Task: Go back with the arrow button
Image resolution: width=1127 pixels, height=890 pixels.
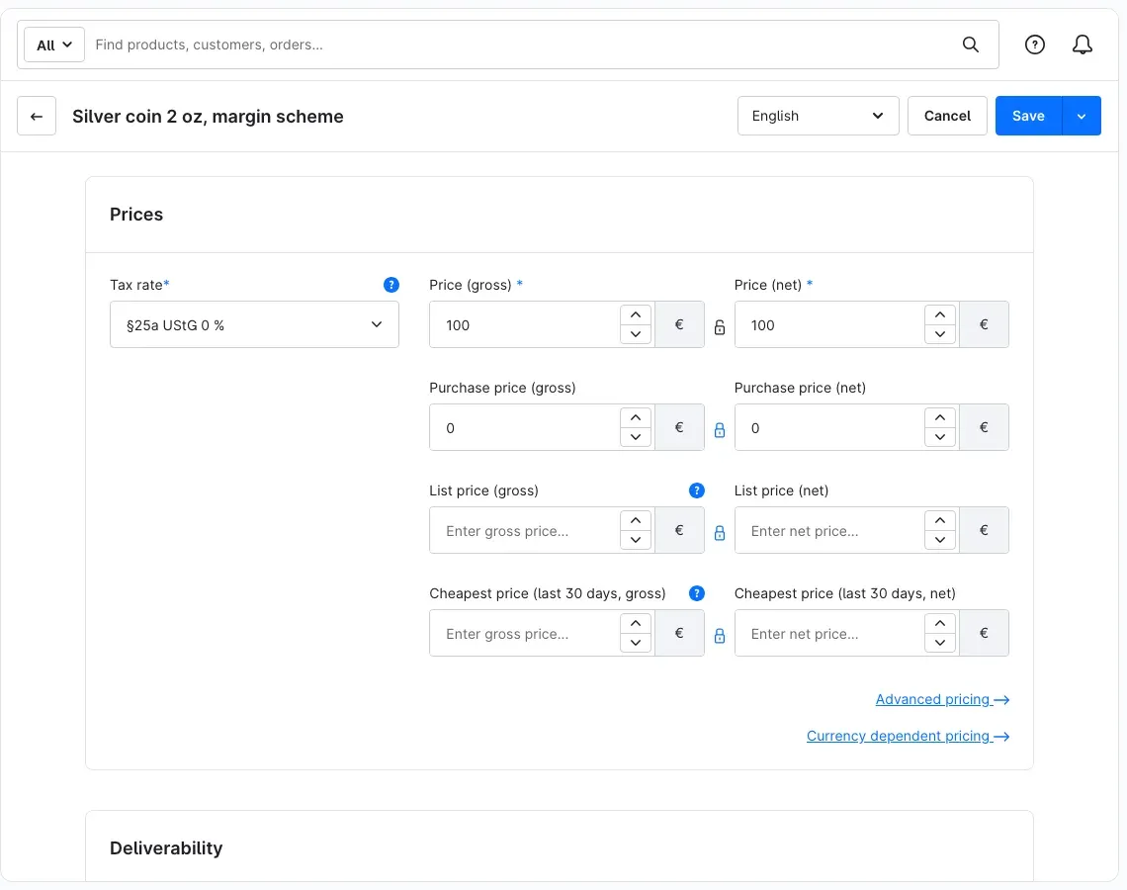Action: [x=37, y=116]
